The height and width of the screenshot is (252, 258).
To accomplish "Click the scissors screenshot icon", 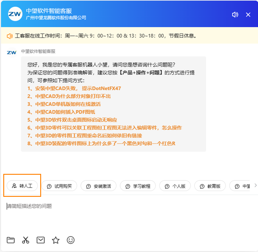I will point(26,240).
